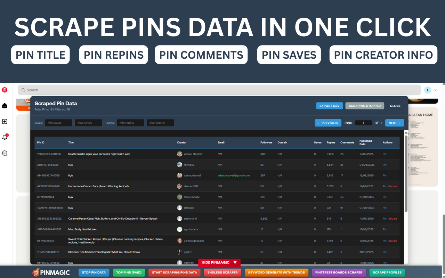This screenshot has width=445, height=278.
Task: Open Source link for Homemade Crunch Bars pin
Action: tap(393, 186)
